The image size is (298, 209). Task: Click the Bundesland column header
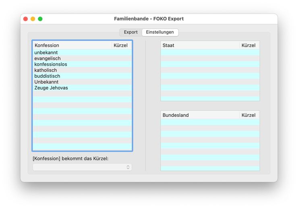coord(199,115)
